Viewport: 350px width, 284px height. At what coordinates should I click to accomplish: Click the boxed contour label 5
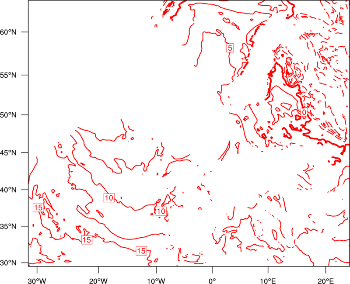[230, 48]
